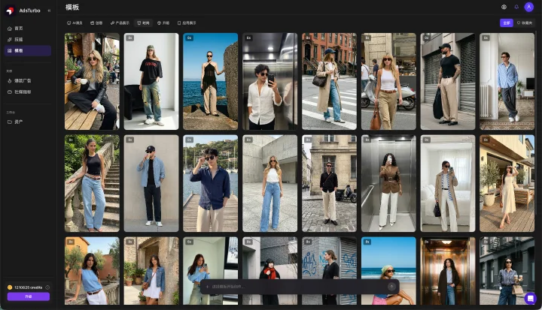
Task: Switch to the second category tab (创意)
Action: pyautogui.click(x=96, y=23)
